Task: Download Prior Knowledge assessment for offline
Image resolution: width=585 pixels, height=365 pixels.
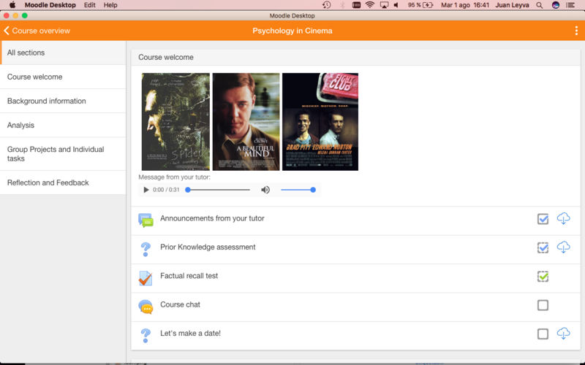Action: click(563, 247)
